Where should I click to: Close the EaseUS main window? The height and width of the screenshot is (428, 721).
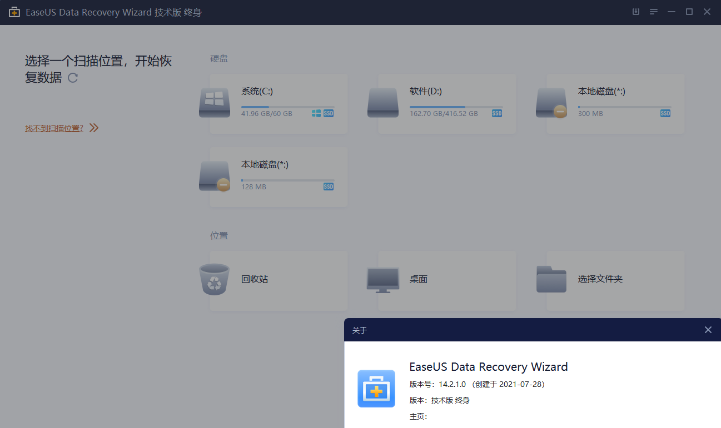click(707, 12)
